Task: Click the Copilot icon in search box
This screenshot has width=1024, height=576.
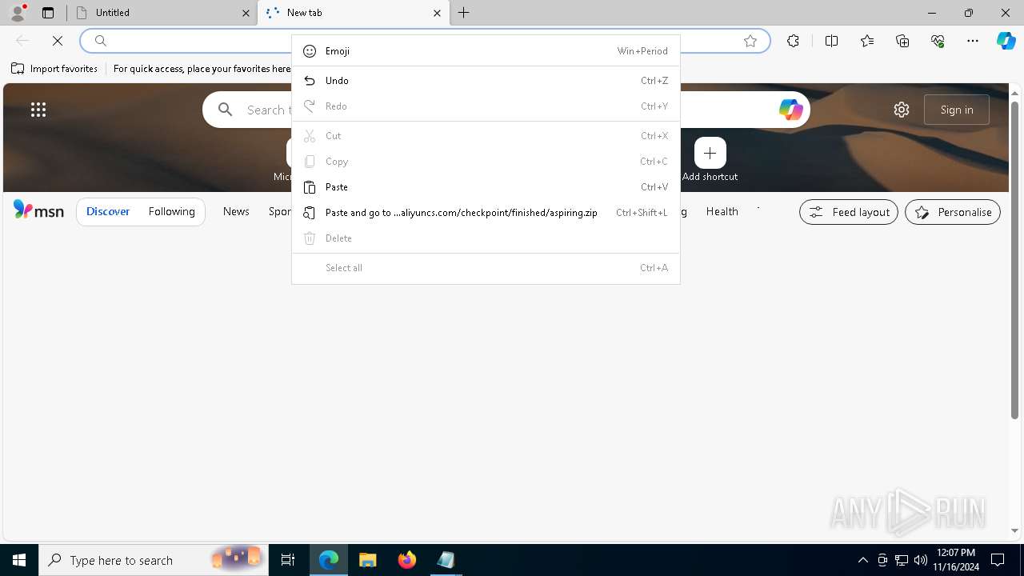Action: pyautogui.click(x=790, y=110)
